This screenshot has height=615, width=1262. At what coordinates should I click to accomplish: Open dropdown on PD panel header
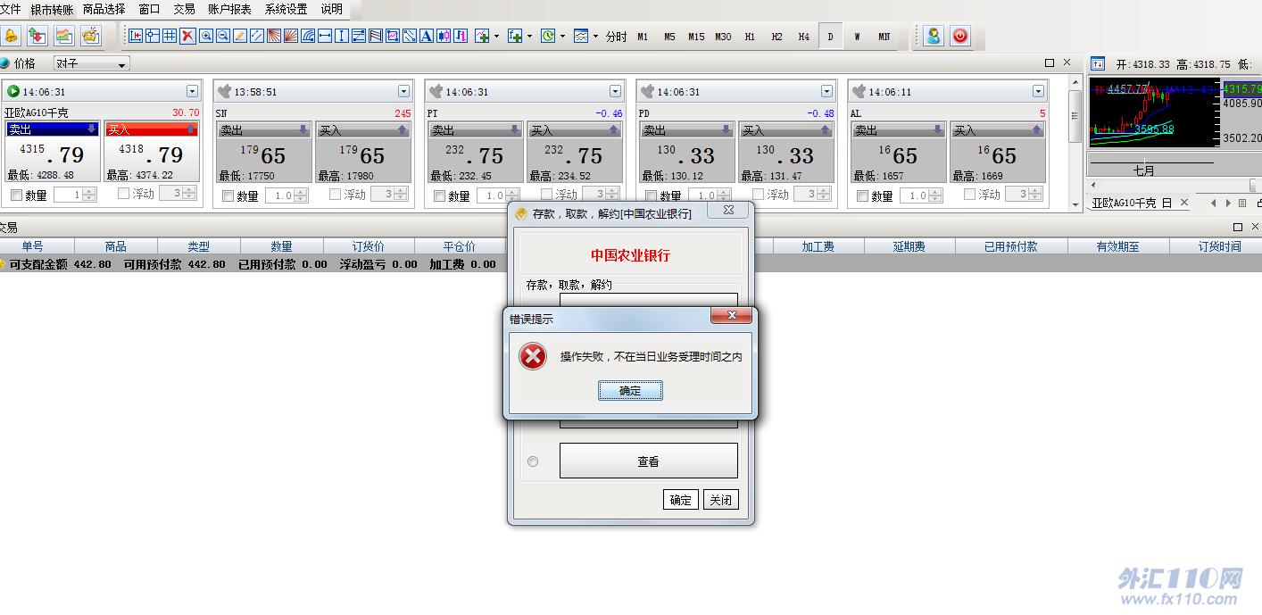tap(826, 91)
